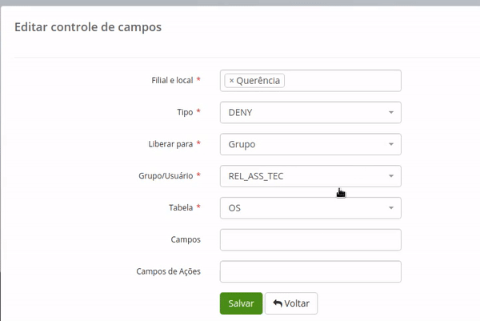The width and height of the screenshot is (480, 321).
Task: Click the caret arrow of Tabela field
Action: (x=391, y=208)
